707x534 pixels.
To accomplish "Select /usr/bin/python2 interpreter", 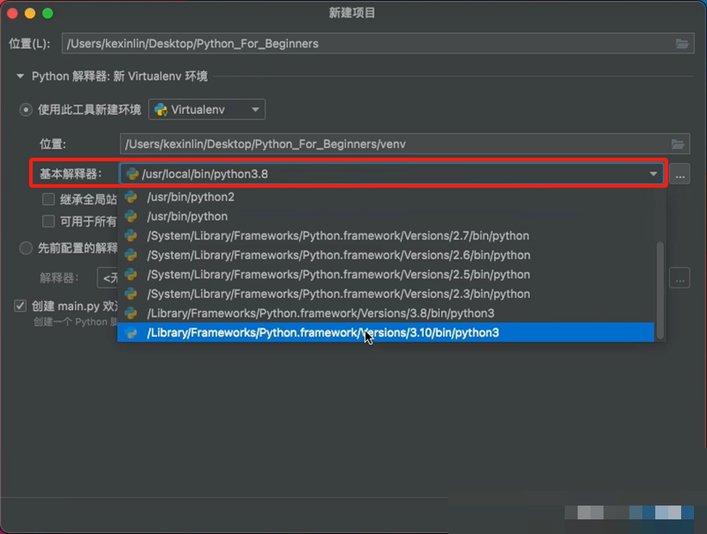I will click(x=385, y=196).
